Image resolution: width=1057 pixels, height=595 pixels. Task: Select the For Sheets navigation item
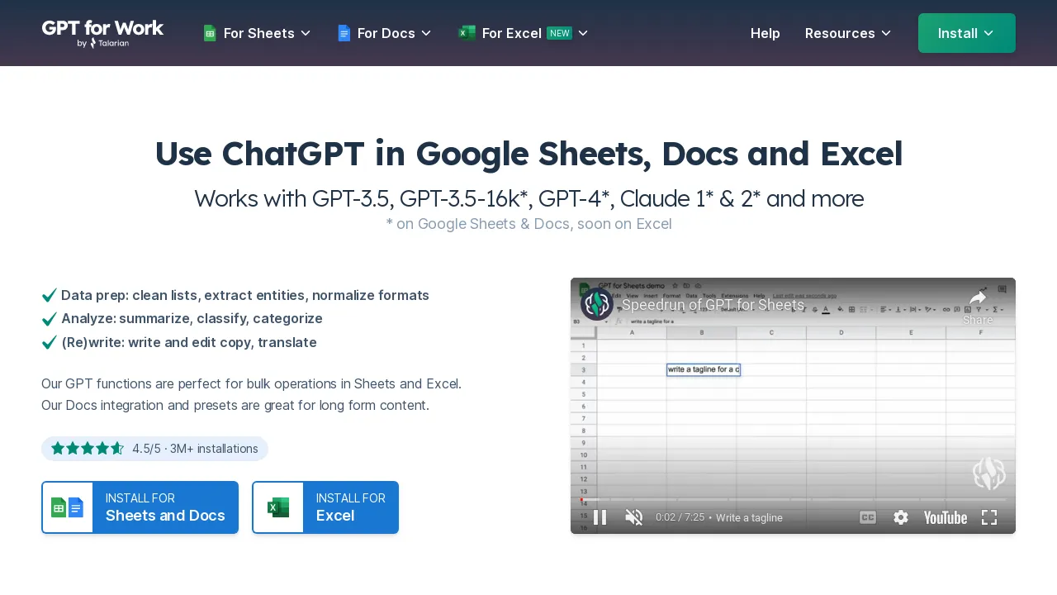pos(257,33)
